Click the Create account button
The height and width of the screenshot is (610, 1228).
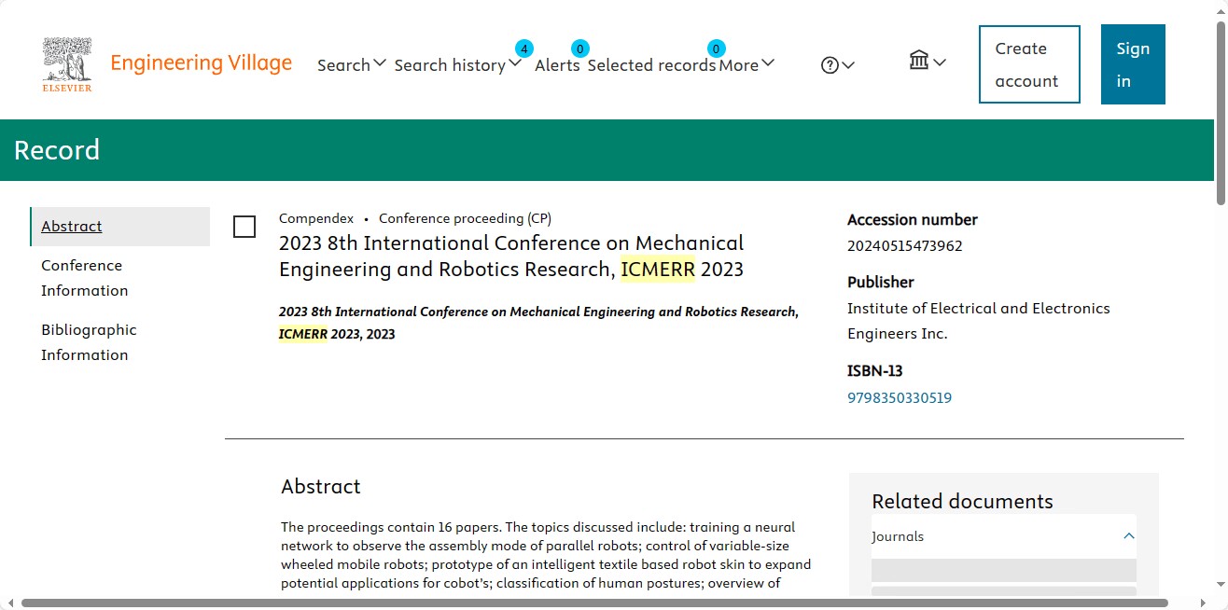1029,64
